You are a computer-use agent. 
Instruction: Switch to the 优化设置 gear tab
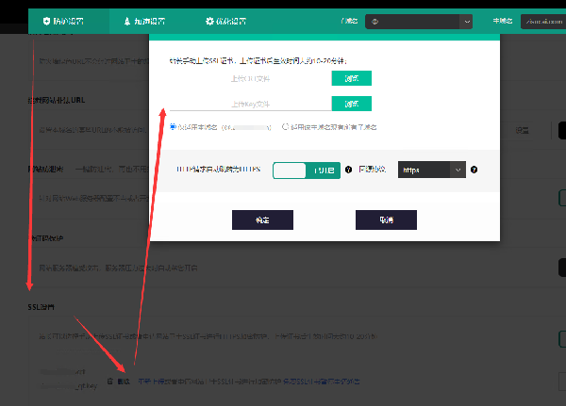tap(225, 22)
